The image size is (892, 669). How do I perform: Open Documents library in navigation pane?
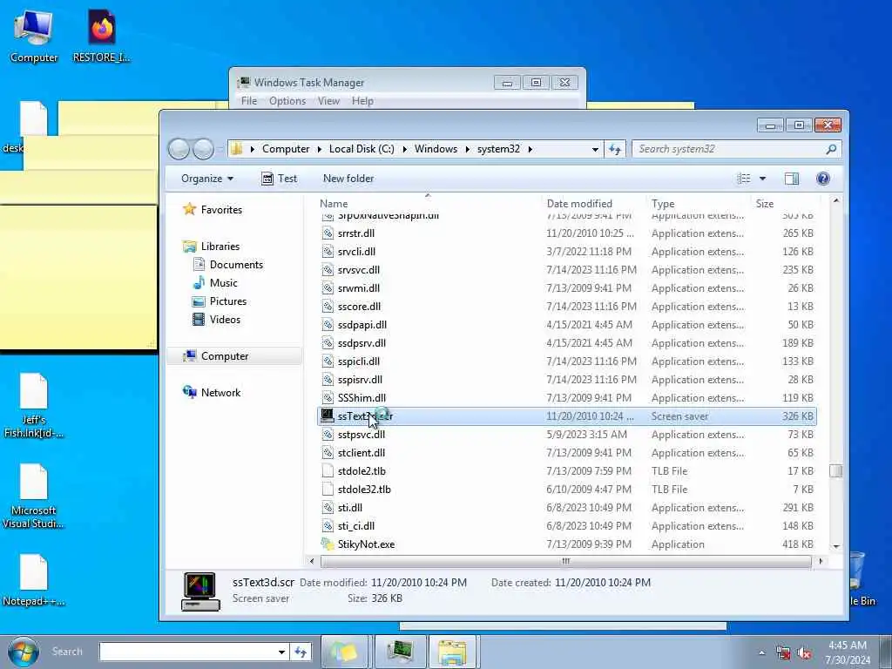[235, 265]
